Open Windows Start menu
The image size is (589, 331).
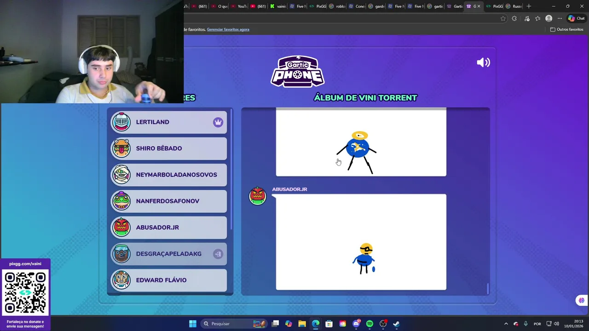(x=193, y=324)
